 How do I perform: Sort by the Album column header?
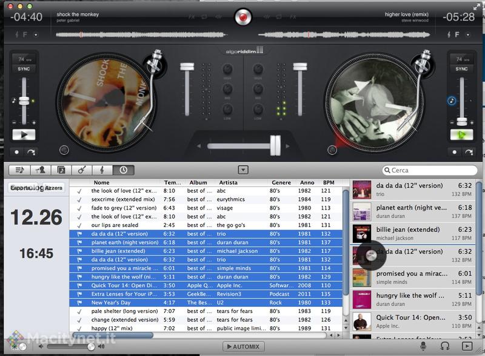click(198, 183)
